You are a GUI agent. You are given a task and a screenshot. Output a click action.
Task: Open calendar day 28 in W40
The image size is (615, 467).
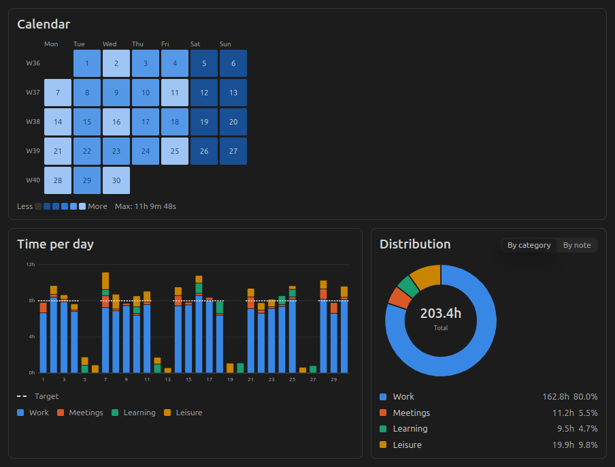(58, 180)
